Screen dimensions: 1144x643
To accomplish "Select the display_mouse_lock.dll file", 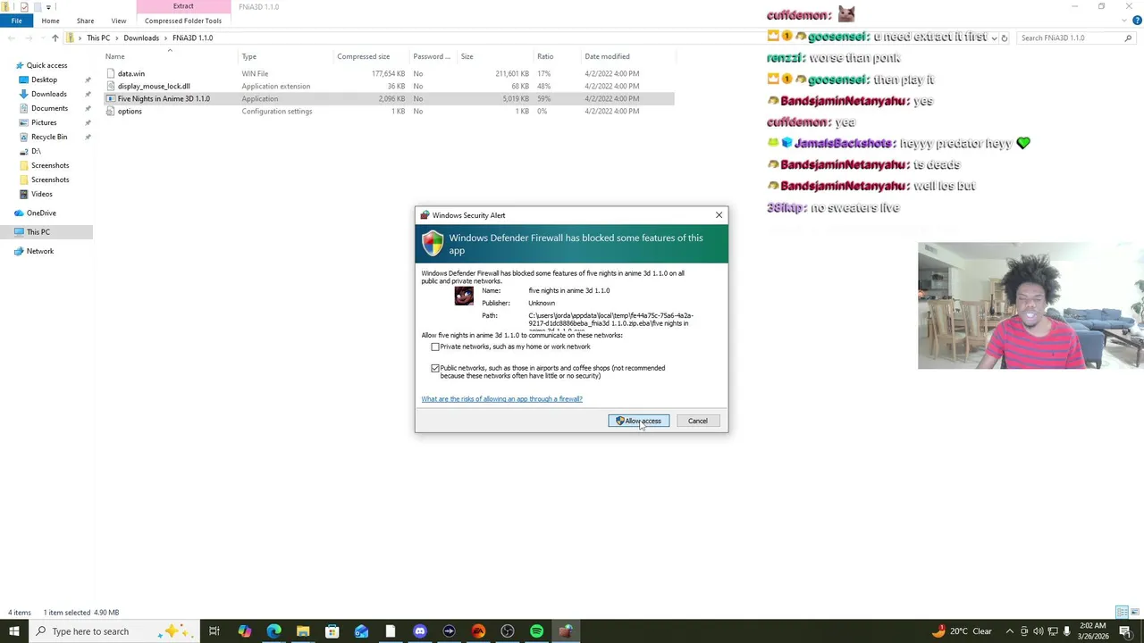I will (x=154, y=86).
